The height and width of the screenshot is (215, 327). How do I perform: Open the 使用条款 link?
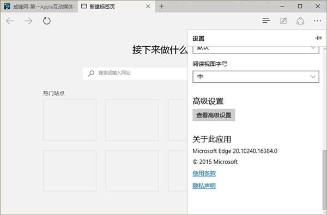pyautogui.click(x=204, y=173)
